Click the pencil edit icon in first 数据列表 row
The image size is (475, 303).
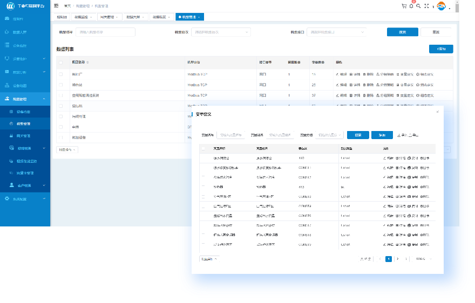(337, 74)
